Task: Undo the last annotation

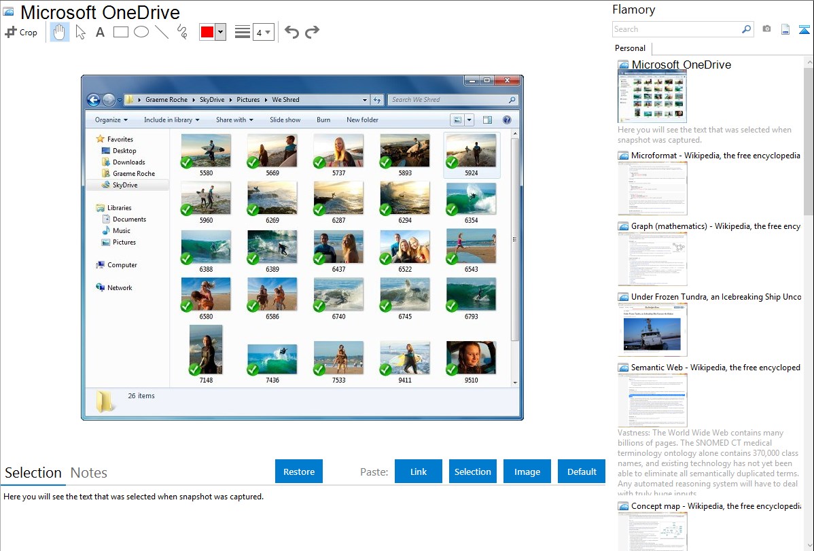Action: [x=291, y=32]
